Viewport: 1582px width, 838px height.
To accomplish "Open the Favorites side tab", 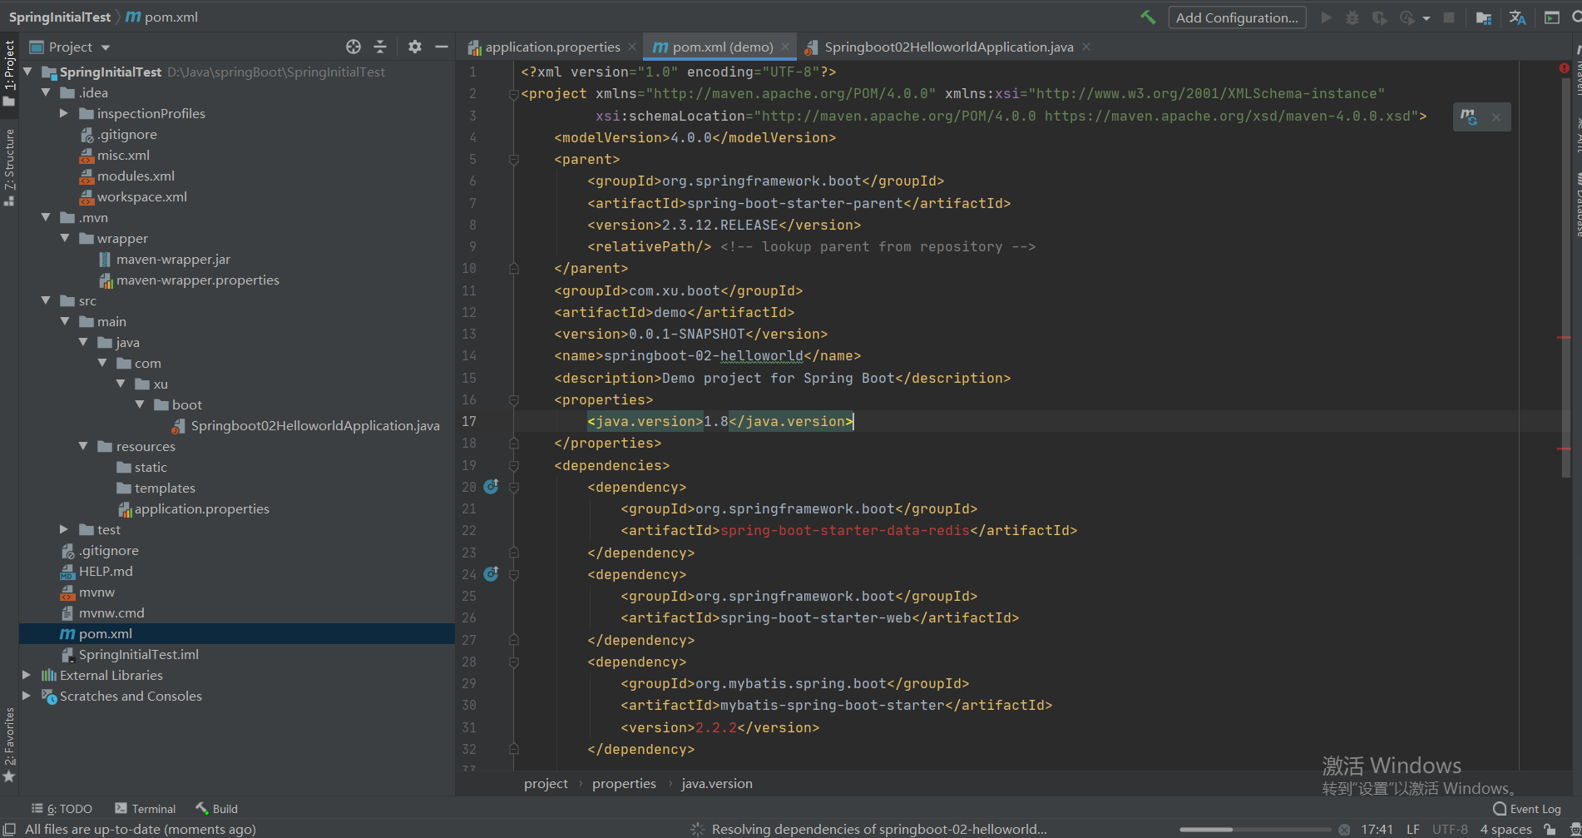I will click(9, 745).
